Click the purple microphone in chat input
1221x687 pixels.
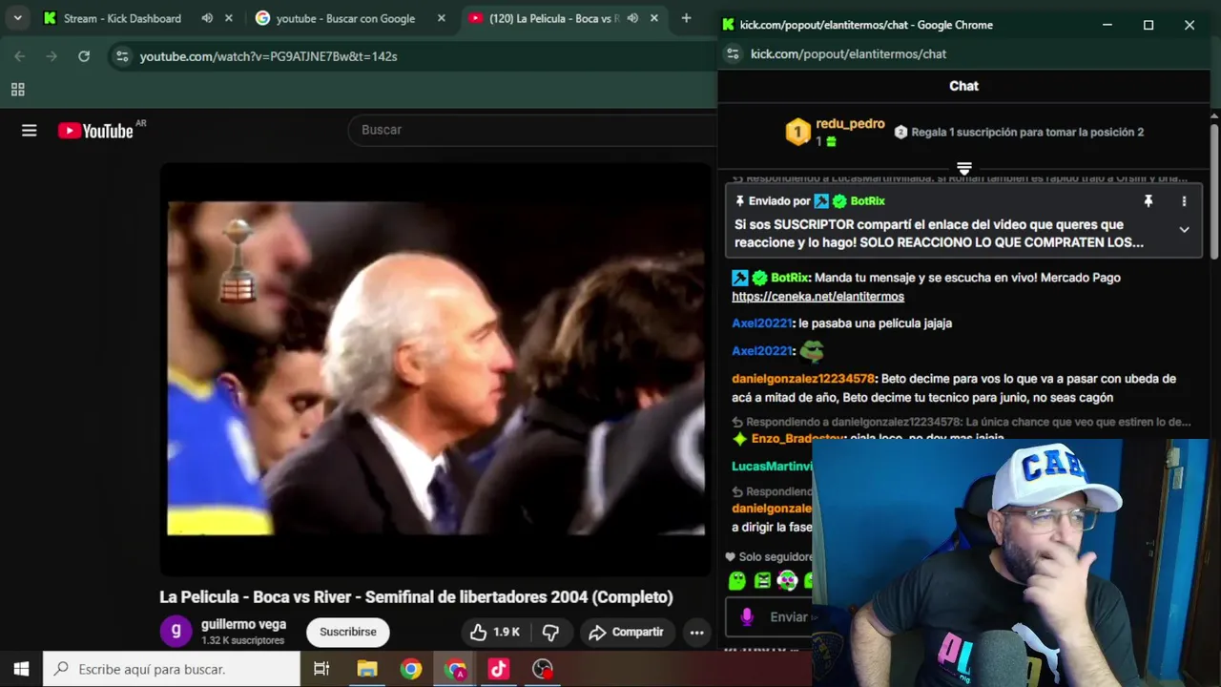point(747,617)
